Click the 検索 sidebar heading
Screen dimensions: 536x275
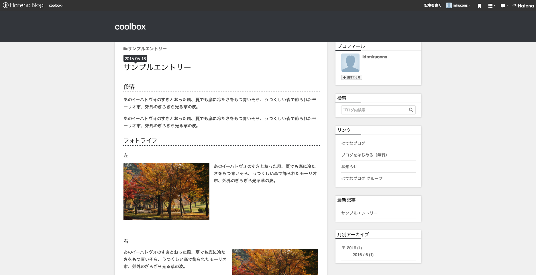point(342,98)
